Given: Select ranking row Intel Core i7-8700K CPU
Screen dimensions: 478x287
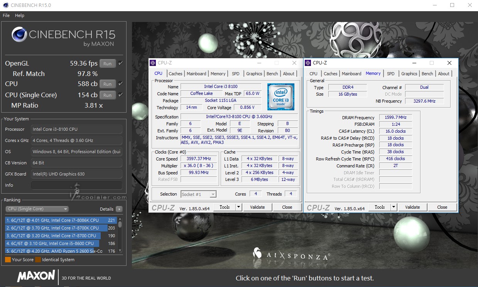Looking at the screenshot, I should [61, 228].
